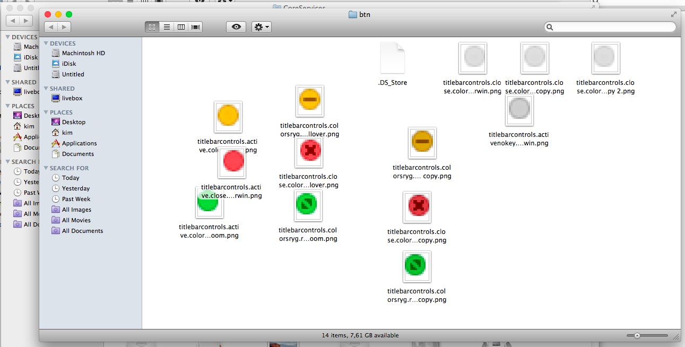Viewport: 685px width, 347px height.
Task: Switch btn window to icon view
Action: coord(152,27)
